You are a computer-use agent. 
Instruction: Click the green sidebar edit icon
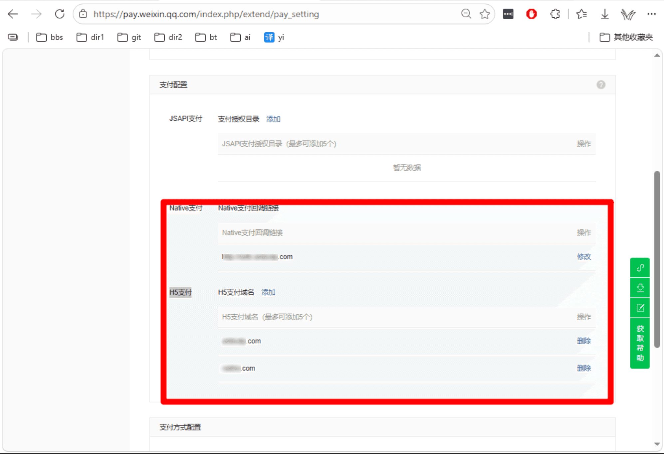coord(640,308)
